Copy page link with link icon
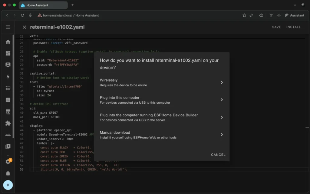310x194 pixels. coord(251,15)
